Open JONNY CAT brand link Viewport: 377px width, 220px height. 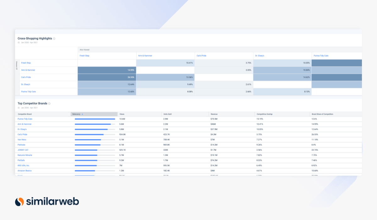tap(23, 150)
